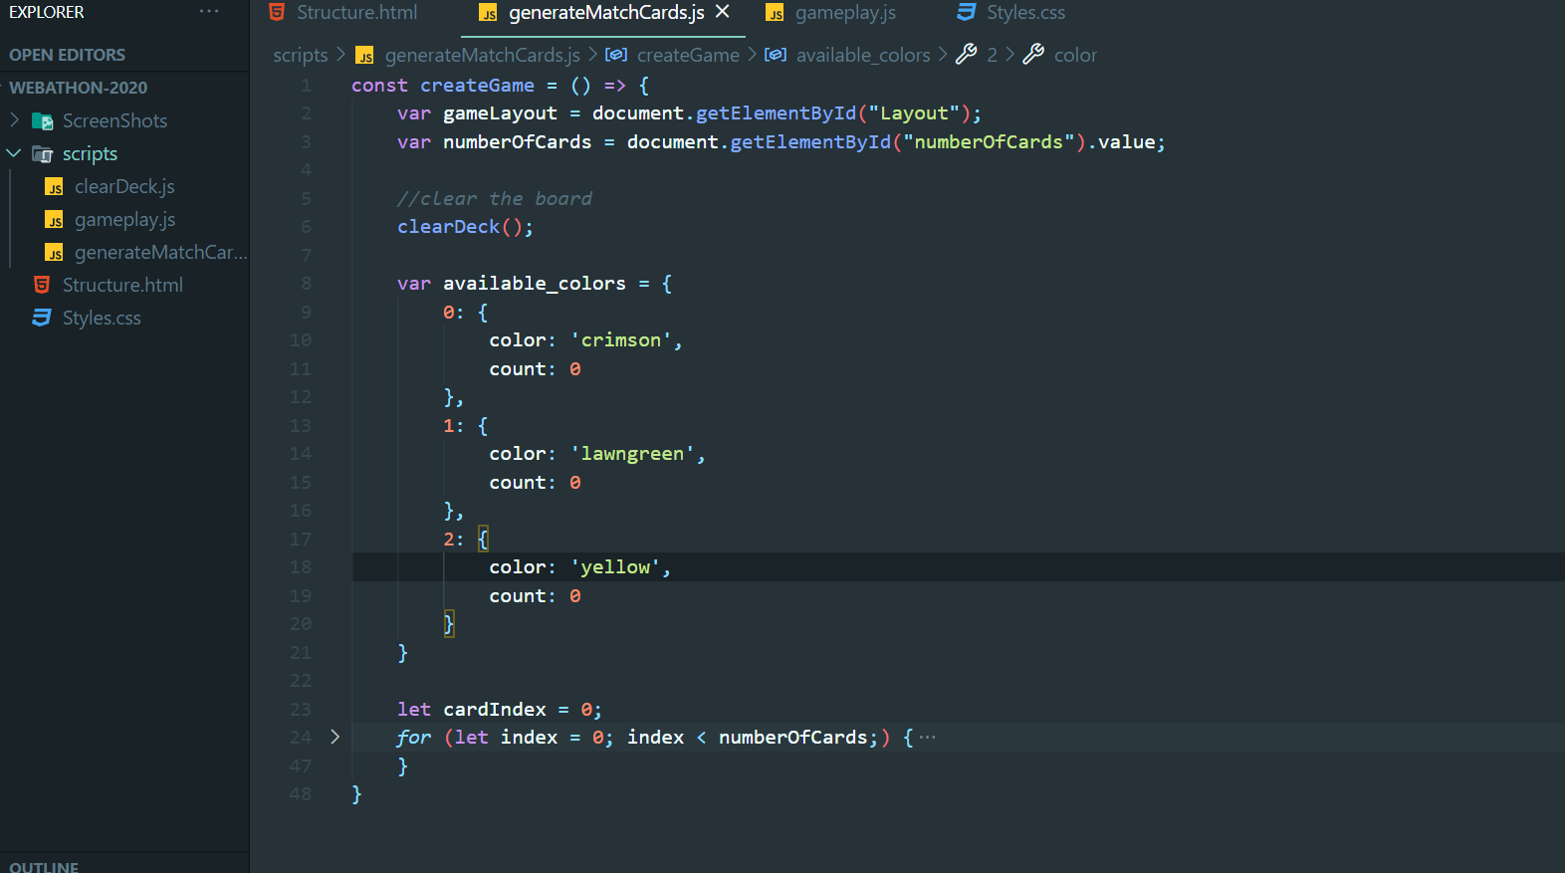Select available_colors breadcrumb segment
The image size is (1565, 873).
pos(863,55)
